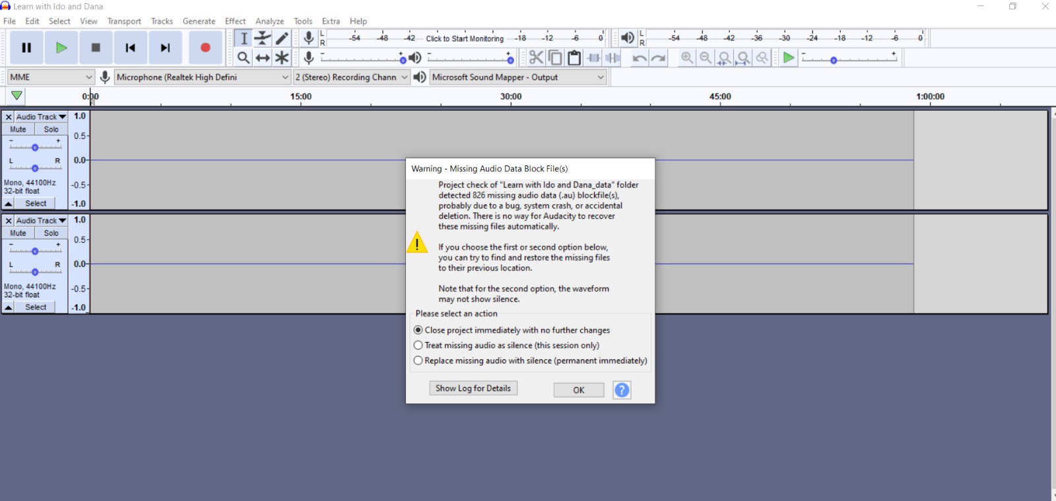Click Click to Start Monitoring meter
This screenshot has height=501, width=1056.
tap(465, 38)
